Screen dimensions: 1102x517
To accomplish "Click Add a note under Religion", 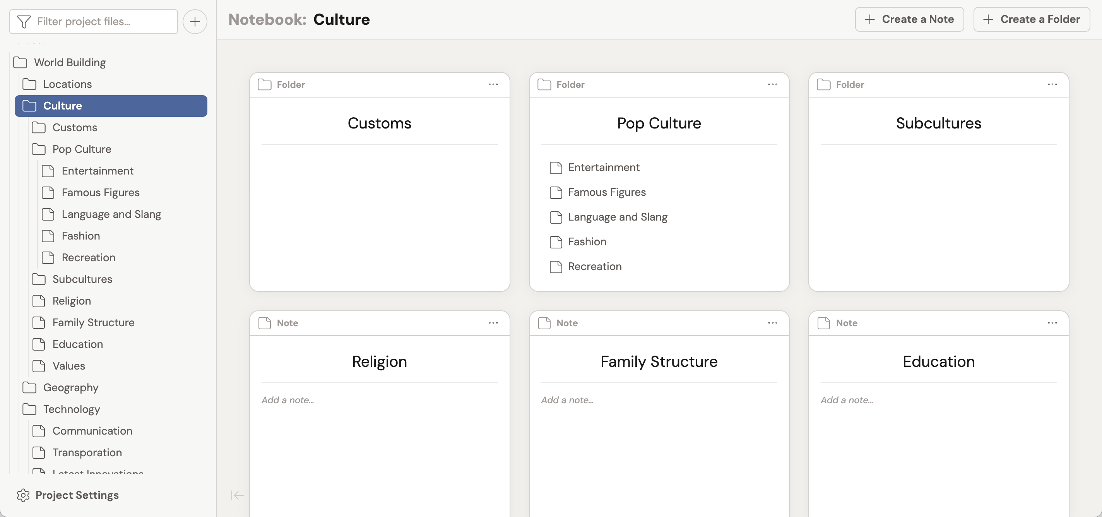I will coord(288,400).
